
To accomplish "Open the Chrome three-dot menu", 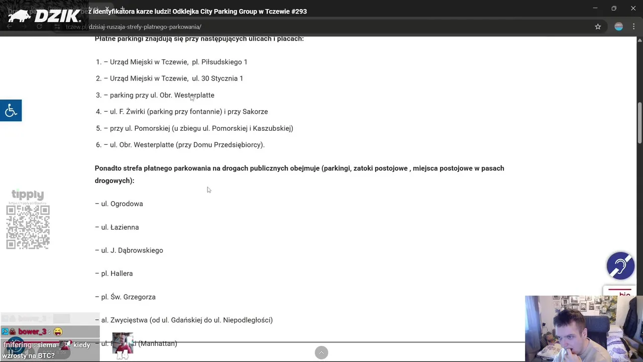I will [633, 27].
